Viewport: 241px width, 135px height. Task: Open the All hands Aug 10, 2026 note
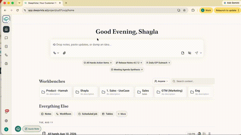[x=62, y=133]
